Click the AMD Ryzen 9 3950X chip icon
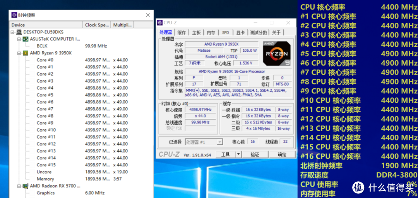Image resolution: width=418 pixels, height=198 pixels. tap(26, 53)
